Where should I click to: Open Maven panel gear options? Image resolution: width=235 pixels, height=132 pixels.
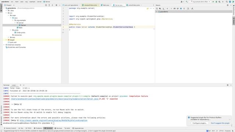[x=228, y=5]
